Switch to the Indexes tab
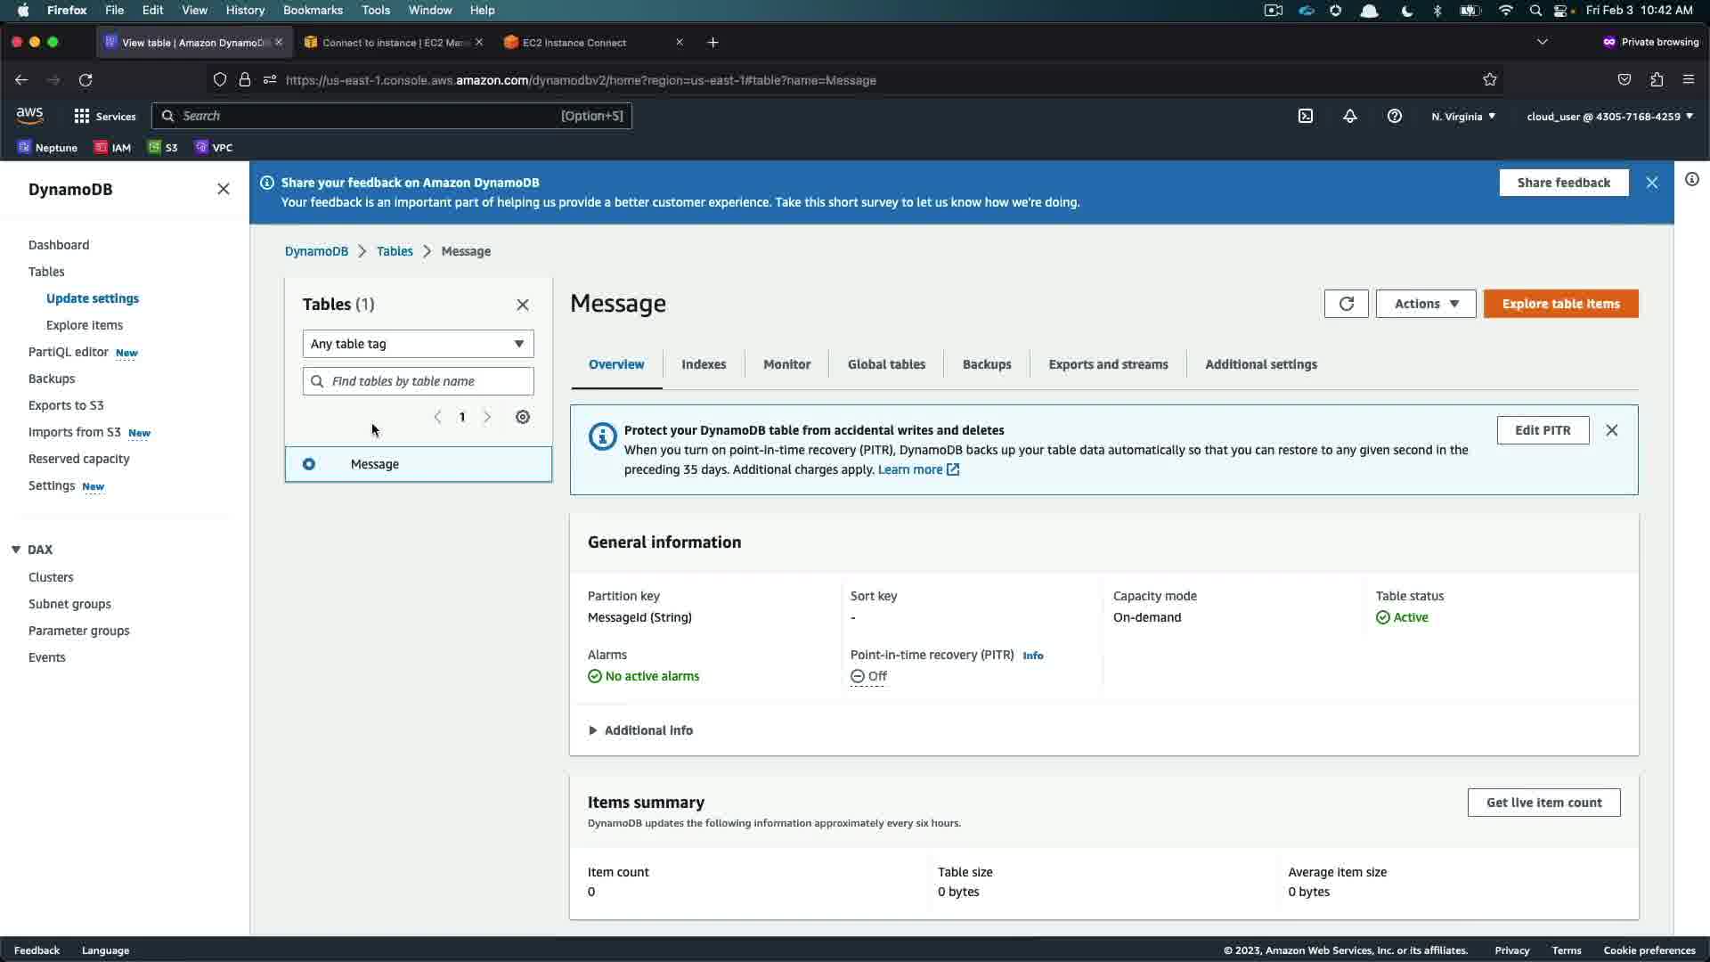The width and height of the screenshot is (1710, 962). (704, 364)
